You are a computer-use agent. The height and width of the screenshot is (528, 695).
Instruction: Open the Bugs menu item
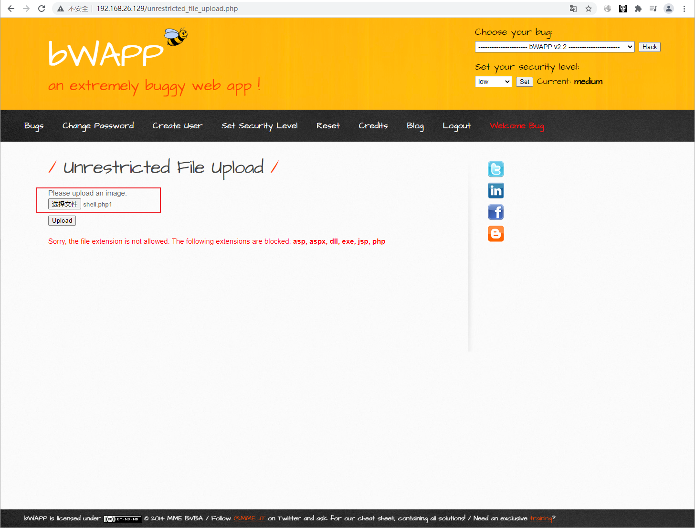click(34, 126)
